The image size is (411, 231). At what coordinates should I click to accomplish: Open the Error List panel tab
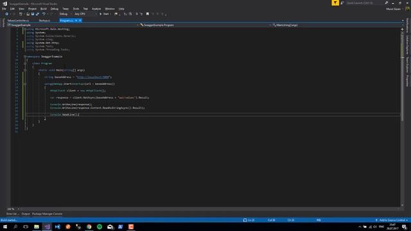(x=12, y=214)
